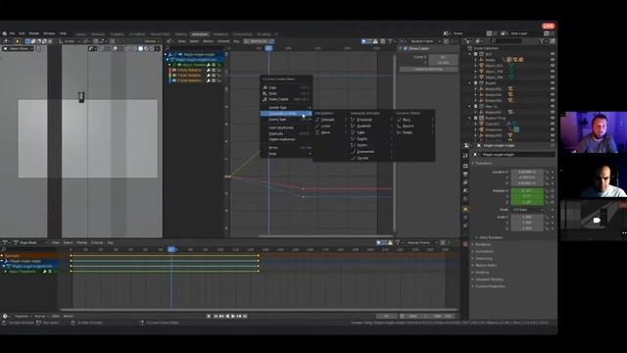Open the Global transform orientation dropdown

click(70, 41)
